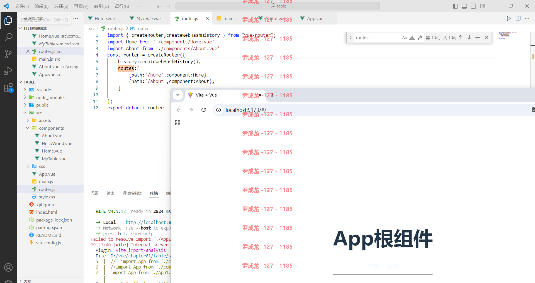Open browser apps grid icon
The height and width of the screenshot is (283, 535).
[x=177, y=123]
